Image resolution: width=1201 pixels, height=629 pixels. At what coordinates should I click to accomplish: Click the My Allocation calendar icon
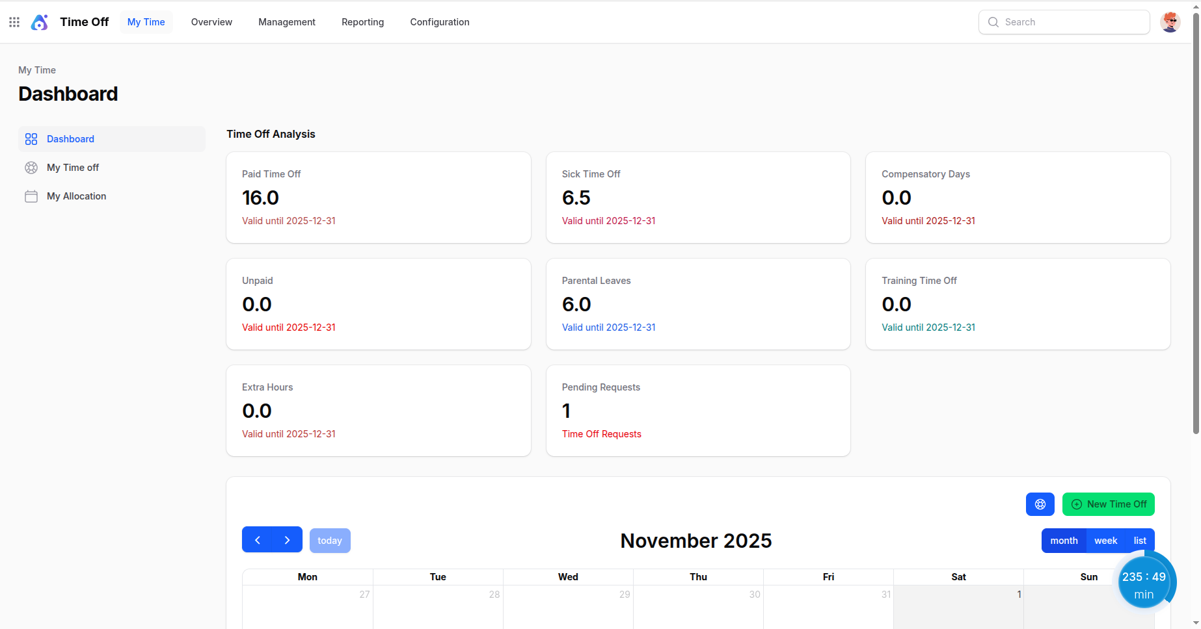pos(31,196)
